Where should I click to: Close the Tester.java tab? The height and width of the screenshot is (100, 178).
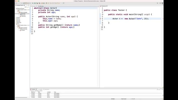point(107,6)
